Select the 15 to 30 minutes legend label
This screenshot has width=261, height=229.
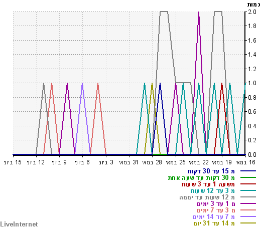[211, 171]
